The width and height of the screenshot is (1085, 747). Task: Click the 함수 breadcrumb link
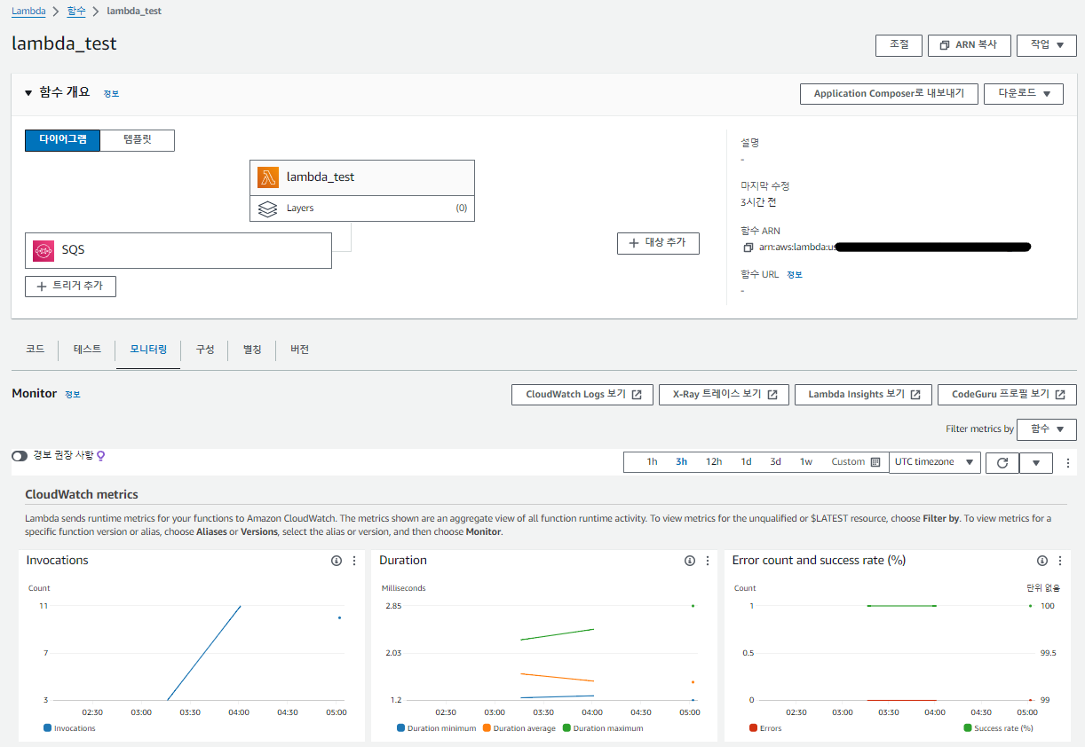point(76,12)
